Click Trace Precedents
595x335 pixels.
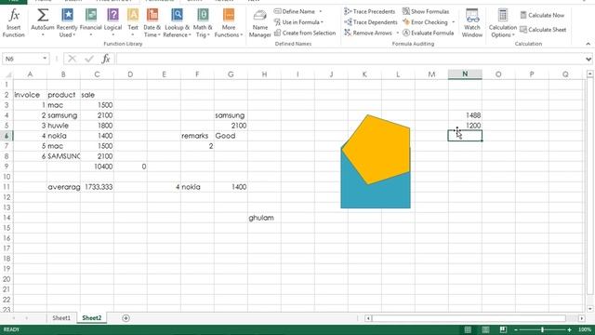click(370, 11)
